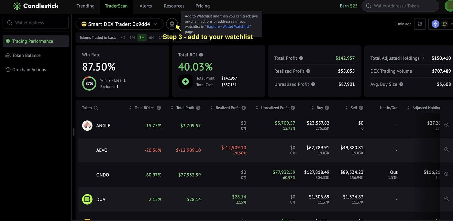Viewport: 453px width, 221px height.
Task: Open details magnifier for ONDO row
Action: click(446, 174)
